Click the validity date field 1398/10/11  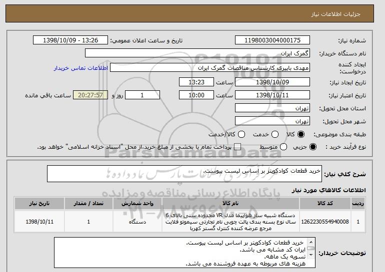(x=272, y=95)
